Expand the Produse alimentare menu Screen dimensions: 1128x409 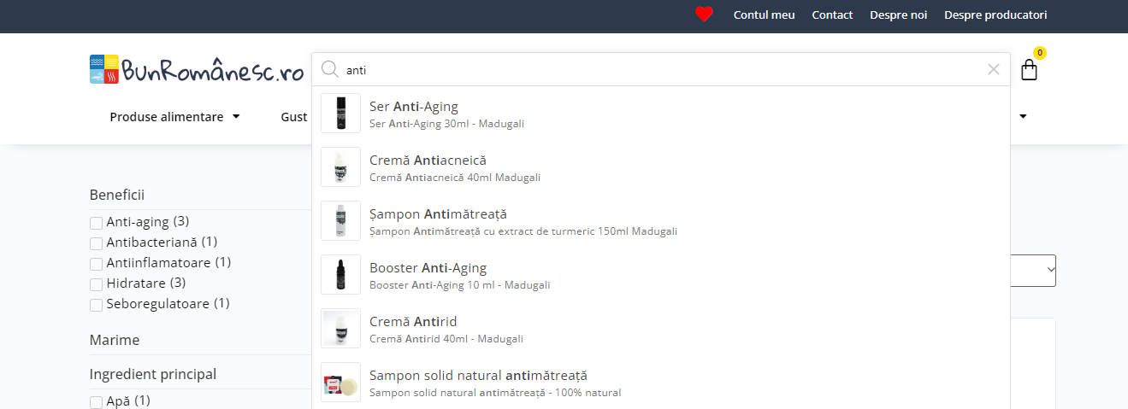(x=174, y=117)
